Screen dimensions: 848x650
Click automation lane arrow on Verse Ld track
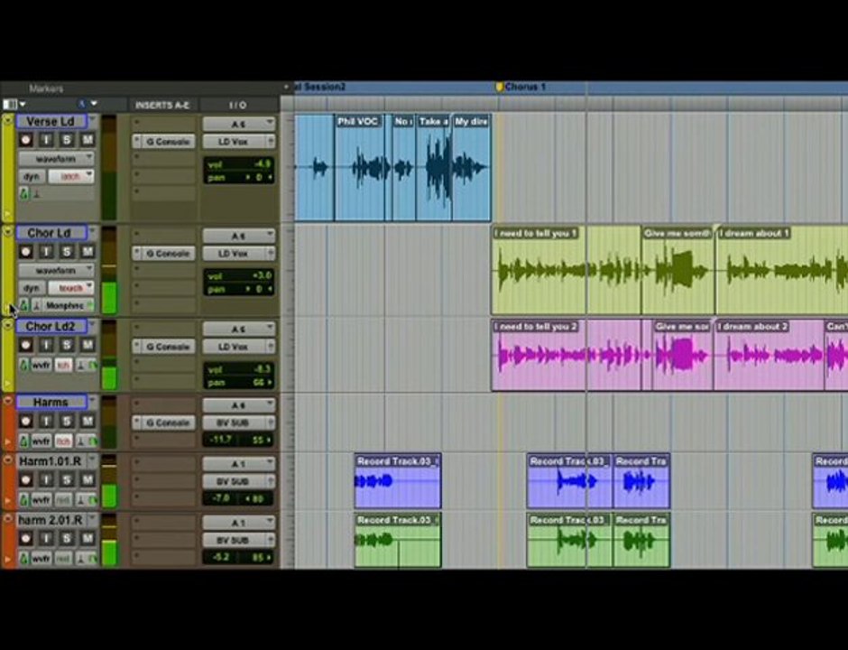(x=7, y=215)
